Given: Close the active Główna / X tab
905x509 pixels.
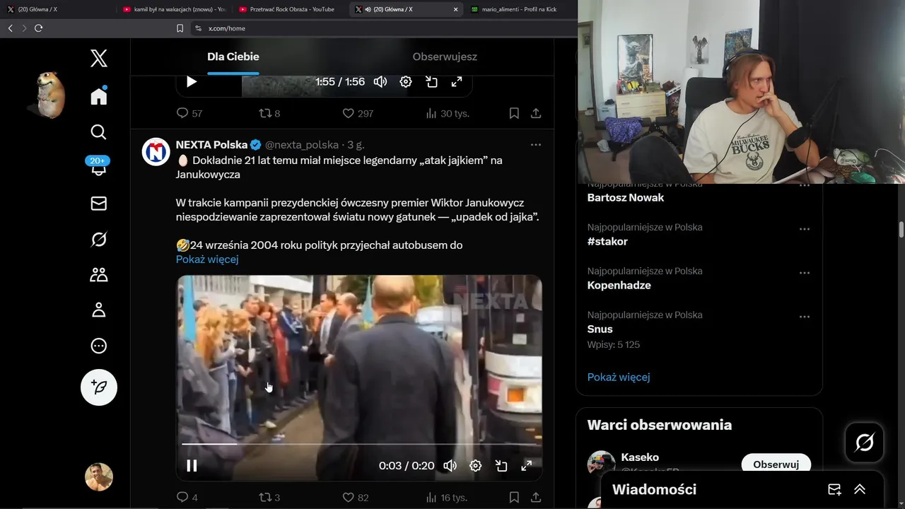Looking at the screenshot, I should pos(455,9).
